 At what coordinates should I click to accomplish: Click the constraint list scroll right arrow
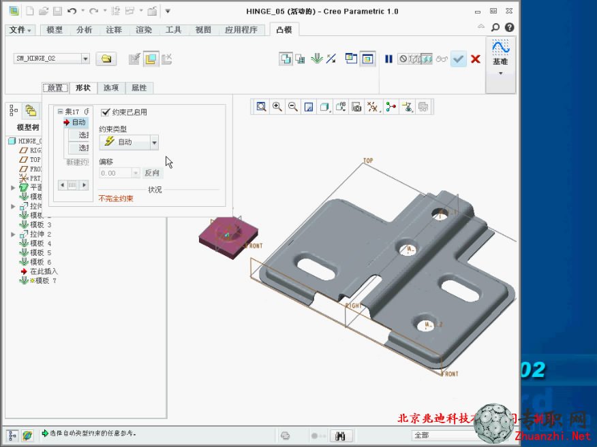coord(84,185)
